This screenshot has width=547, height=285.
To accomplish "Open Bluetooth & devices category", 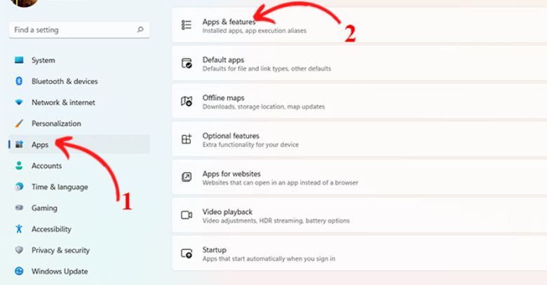I will click(79, 81).
